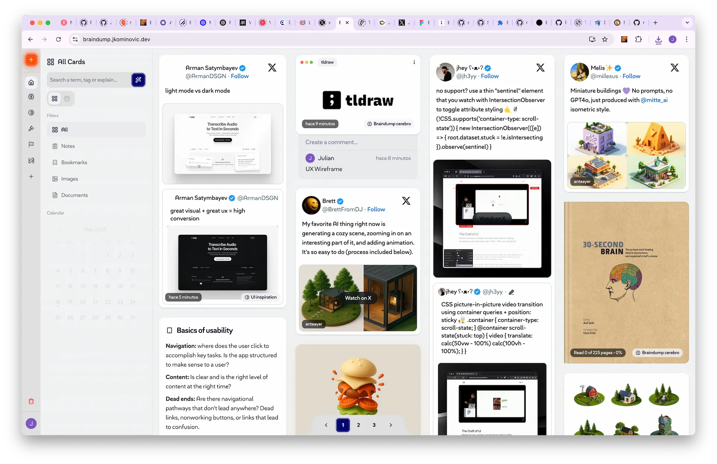Image resolution: width=717 pixels, height=464 pixels.
Task: Go to page 2 in burger card pagination
Action: (358, 425)
